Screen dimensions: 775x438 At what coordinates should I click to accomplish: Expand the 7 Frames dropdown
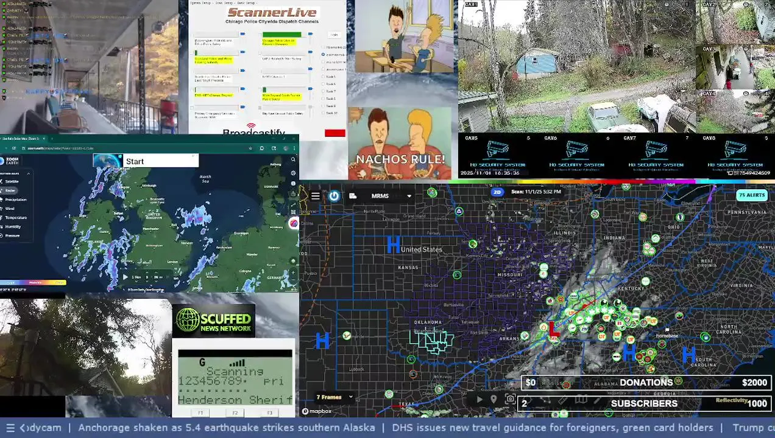pos(333,397)
